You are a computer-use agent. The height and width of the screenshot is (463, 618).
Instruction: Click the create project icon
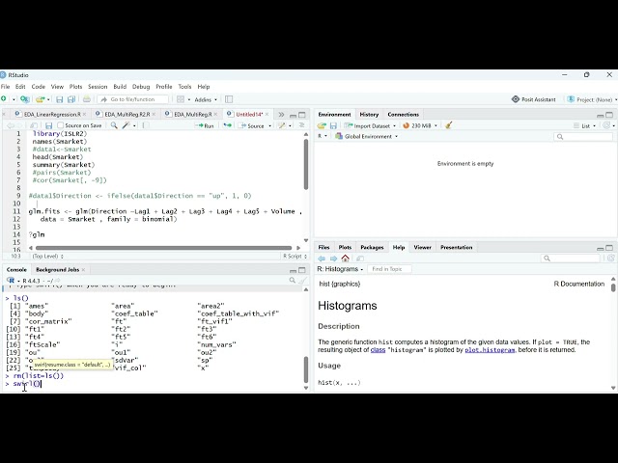coord(24,99)
